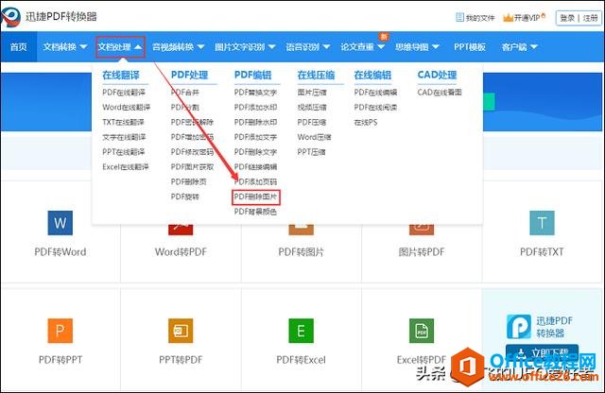Open 在线PS menu entry
This screenshot has height=393, width=605.
click(x=366, y=122)
